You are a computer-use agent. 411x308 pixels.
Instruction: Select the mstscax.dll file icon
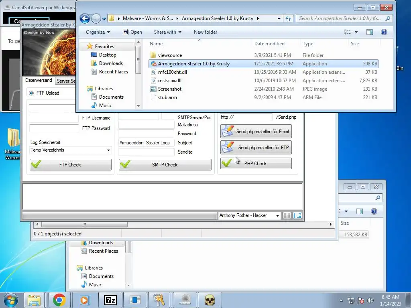point(154,80)
